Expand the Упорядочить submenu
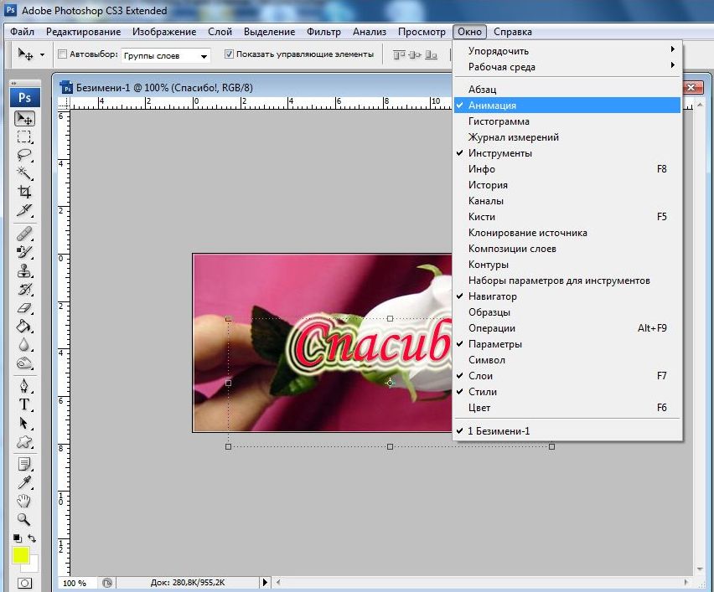Viewport: 714px width, 592px height. [567, 50]
